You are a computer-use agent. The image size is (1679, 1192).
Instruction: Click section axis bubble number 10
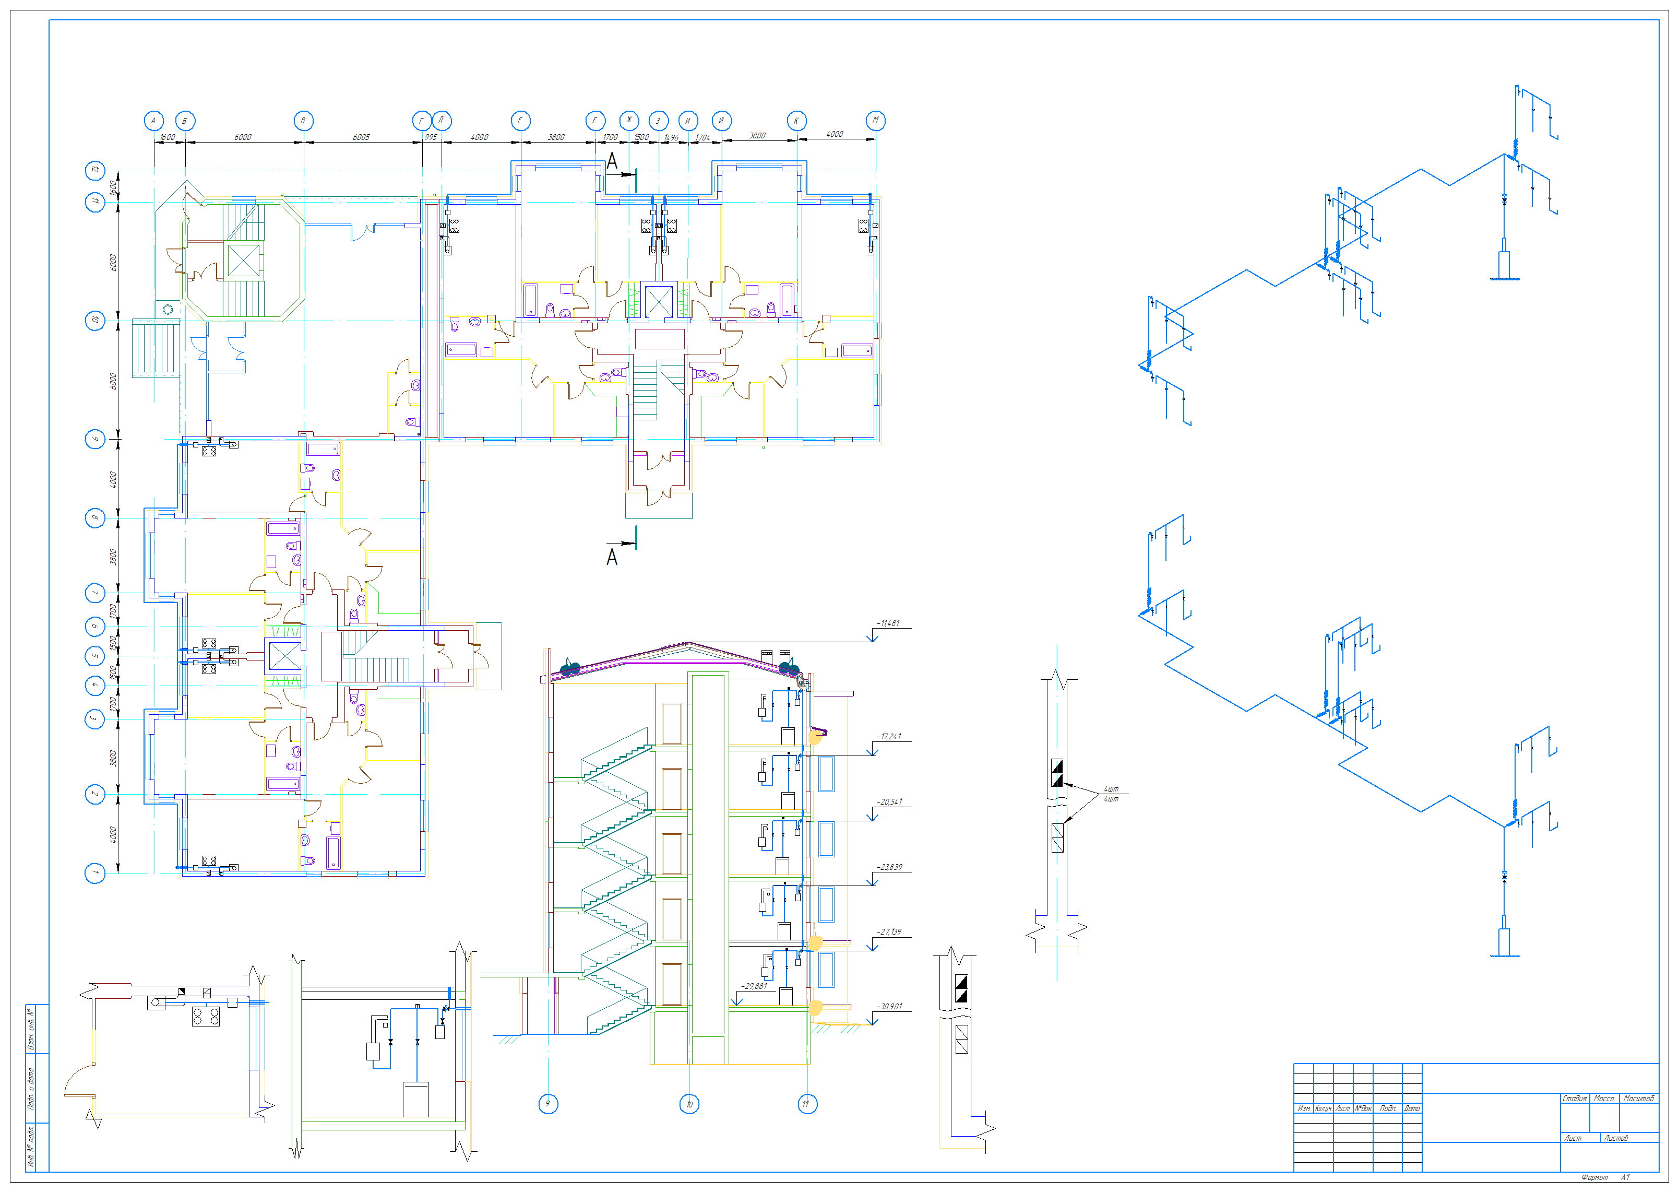(x=689, y=1104)
